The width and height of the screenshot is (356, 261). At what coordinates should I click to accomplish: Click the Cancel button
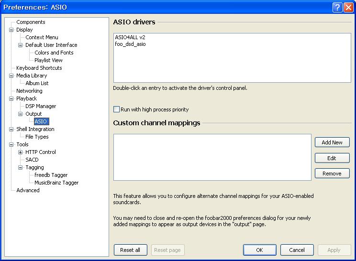click(x=297, y=250)
